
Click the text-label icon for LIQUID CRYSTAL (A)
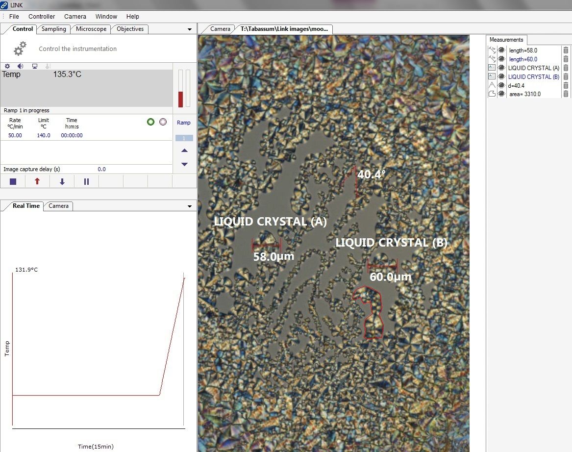pos(492,68)
